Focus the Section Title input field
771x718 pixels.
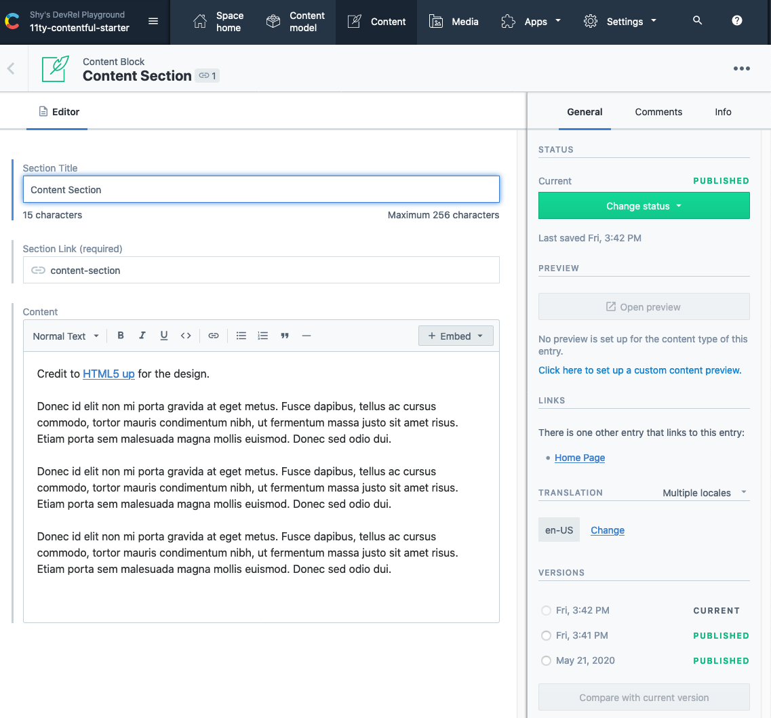[x=261, y=189]
